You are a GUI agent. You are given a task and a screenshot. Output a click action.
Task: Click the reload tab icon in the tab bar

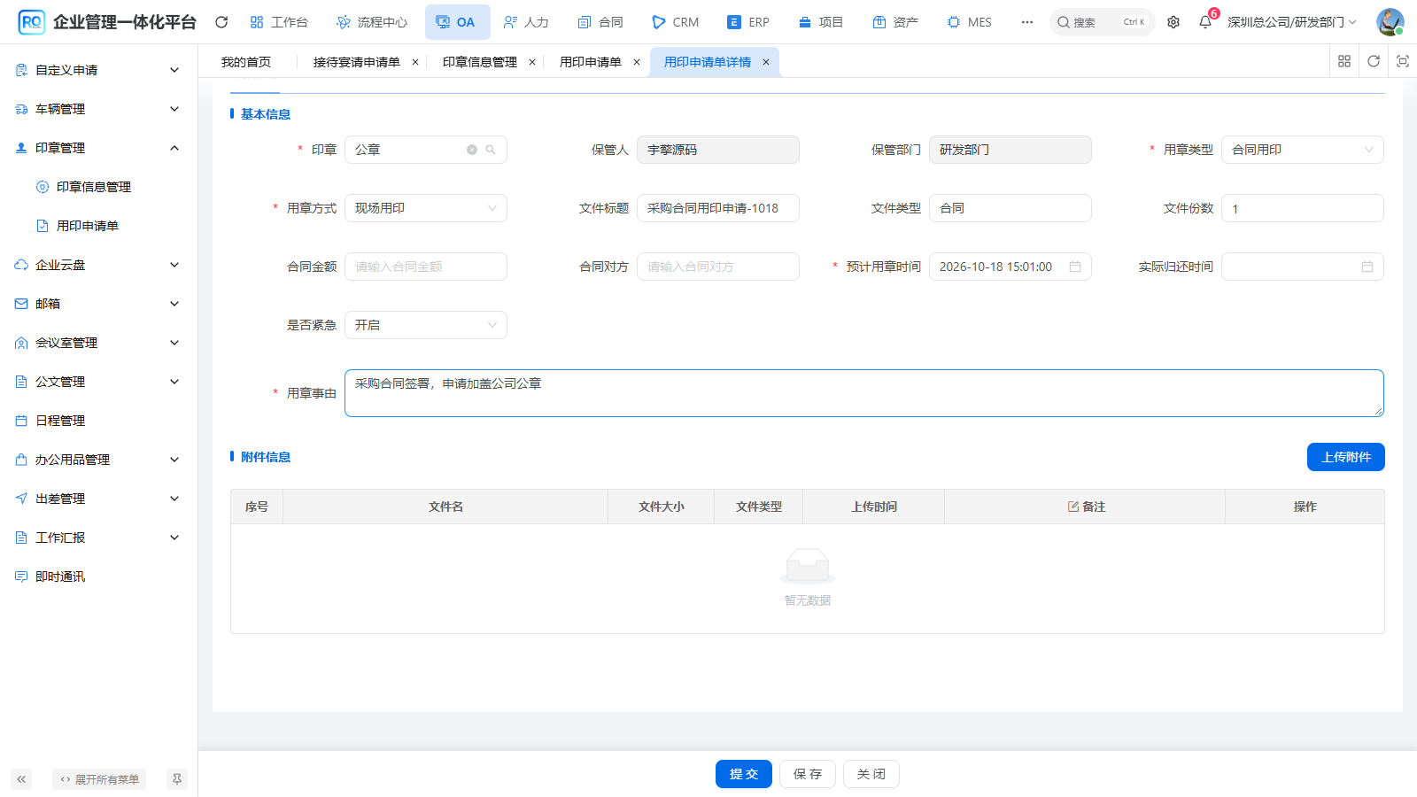(1374, 61)
